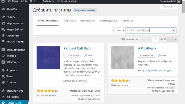This screenshot has width=185, height=104.
Task: Click the Записи pin icon
Action: [x=3, y=17]
